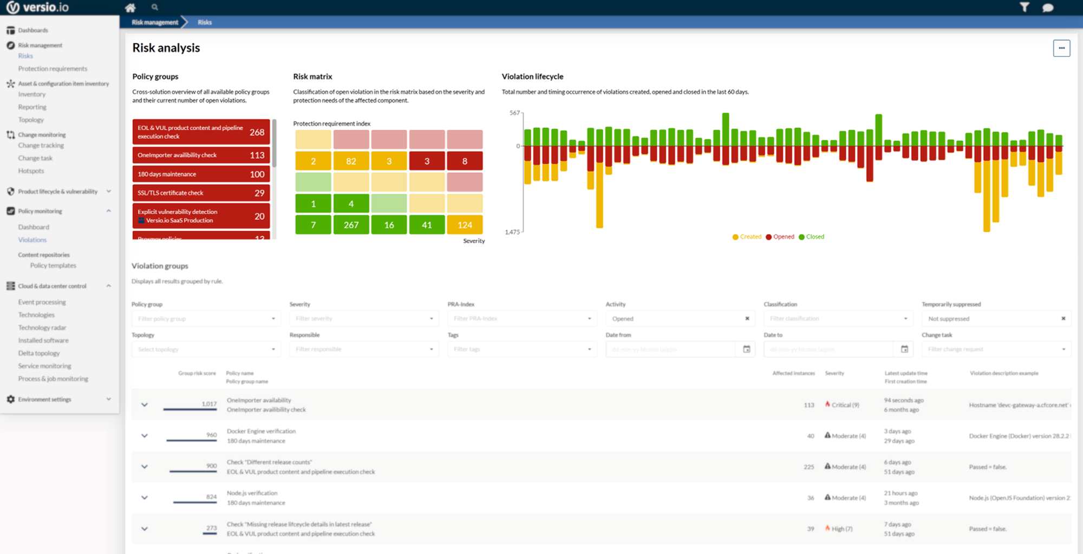Click the risk matrix cell showing 267
The width and height of the screenshot is (1083, 554).
click(351, 225)
